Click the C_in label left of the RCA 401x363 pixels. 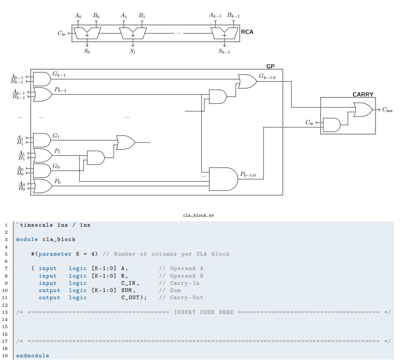61,33
